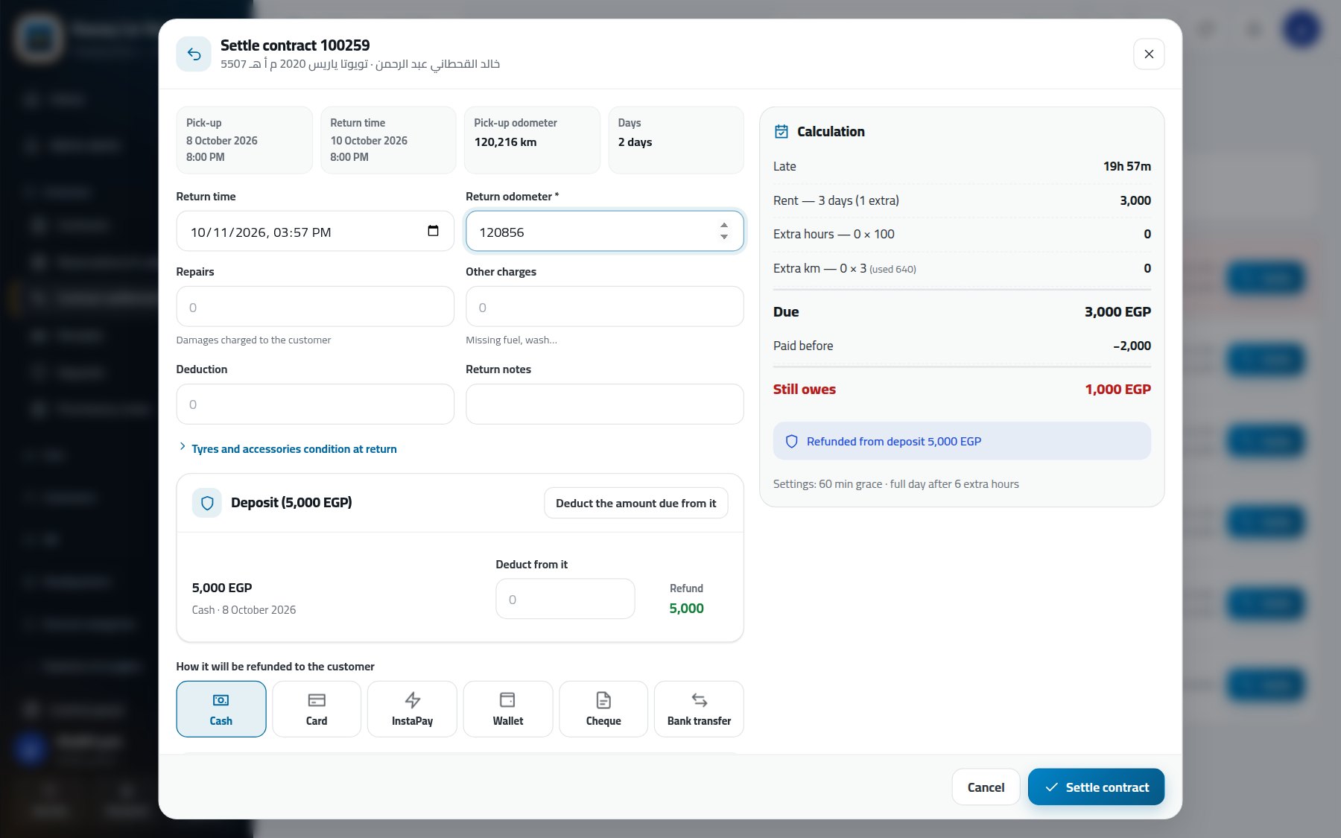The width and height of the screenshot is (1341, 838).
Task: Click the Return time date field
Action: click(x=315, y=231)
